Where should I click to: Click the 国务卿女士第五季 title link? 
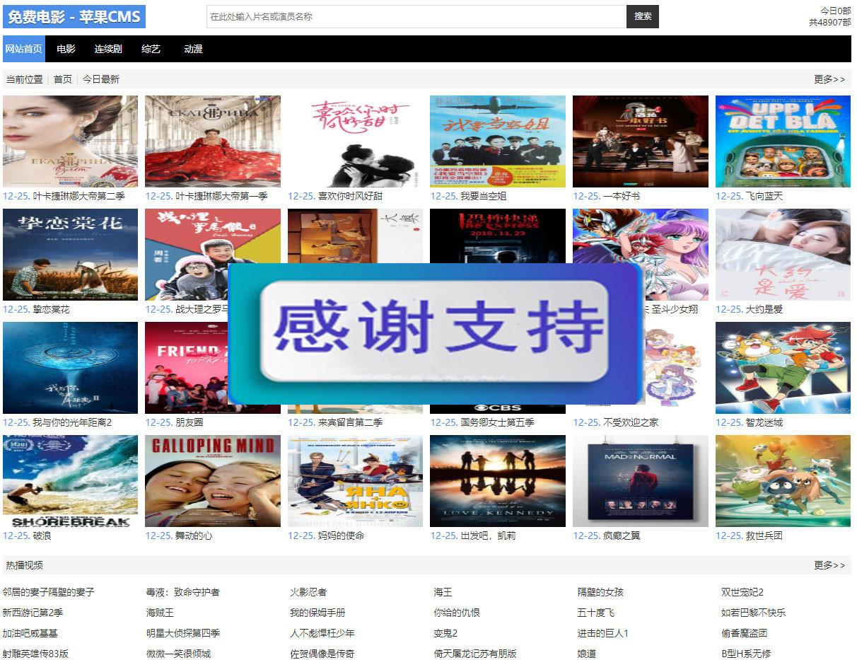497,422
